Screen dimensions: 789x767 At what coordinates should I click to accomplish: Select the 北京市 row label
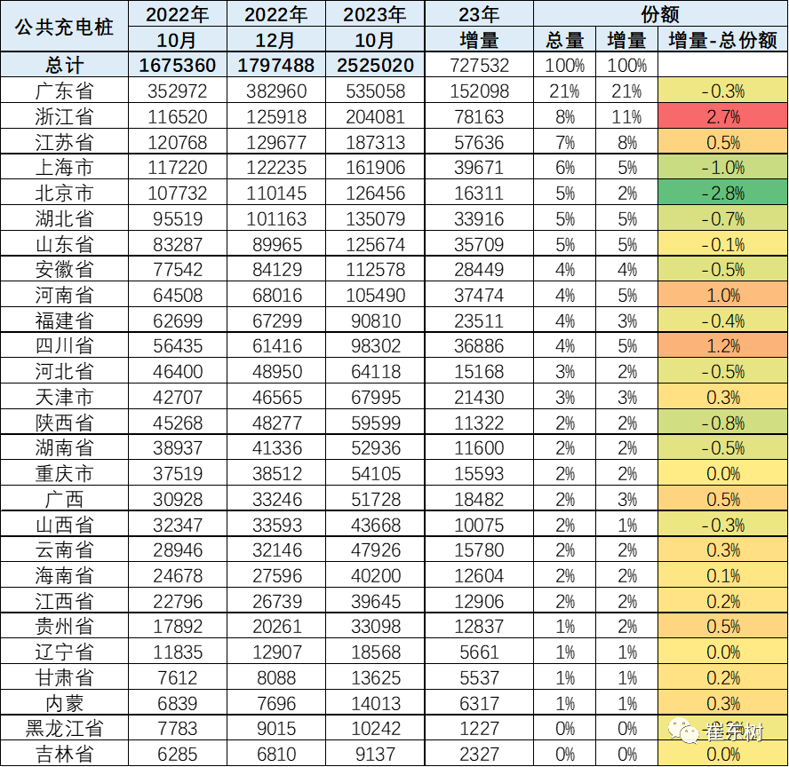[x=64, y=193]
